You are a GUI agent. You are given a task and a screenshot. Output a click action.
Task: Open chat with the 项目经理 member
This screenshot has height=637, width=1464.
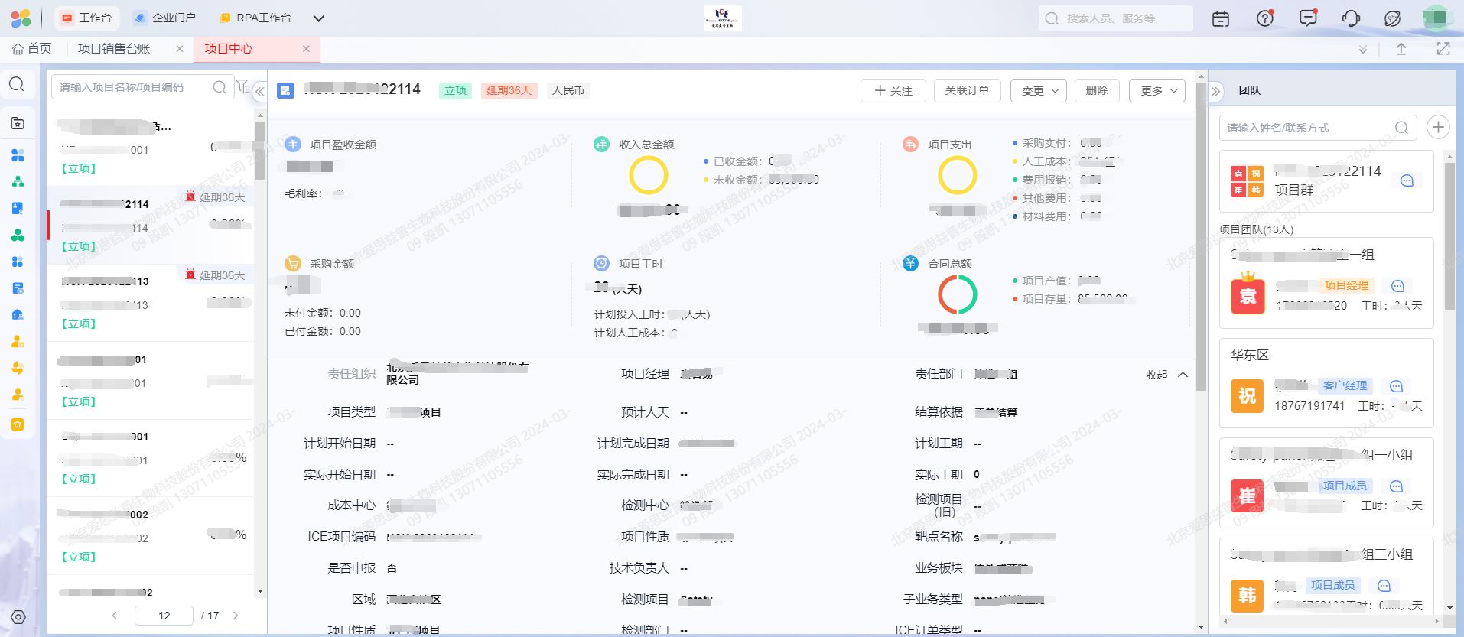[x=1397, y=286]
